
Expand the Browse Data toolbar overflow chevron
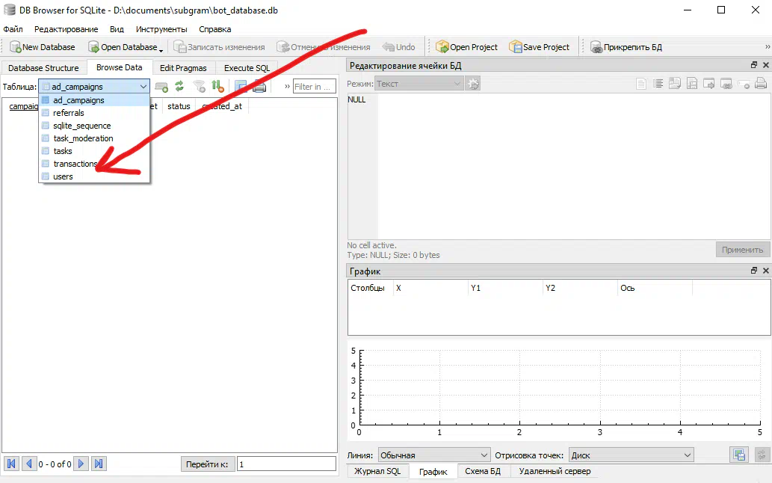coord(287,86)
